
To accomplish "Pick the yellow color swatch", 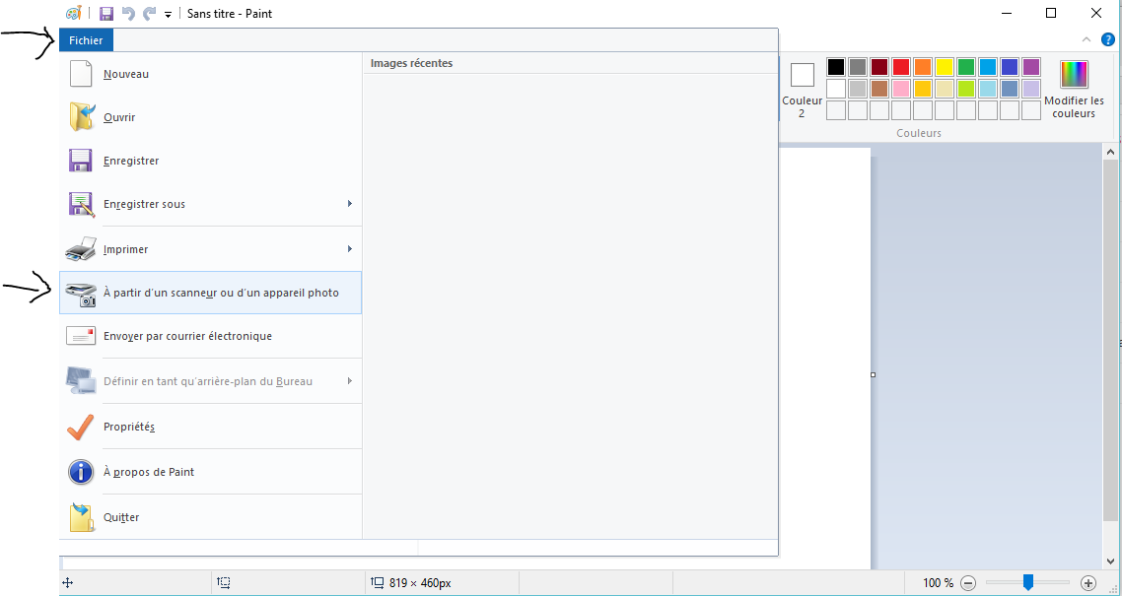I will (x=945, y=67).
